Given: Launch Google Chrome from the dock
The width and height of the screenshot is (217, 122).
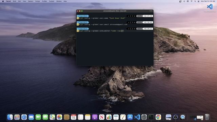Looking at the screenshot, I should point(158,117).
